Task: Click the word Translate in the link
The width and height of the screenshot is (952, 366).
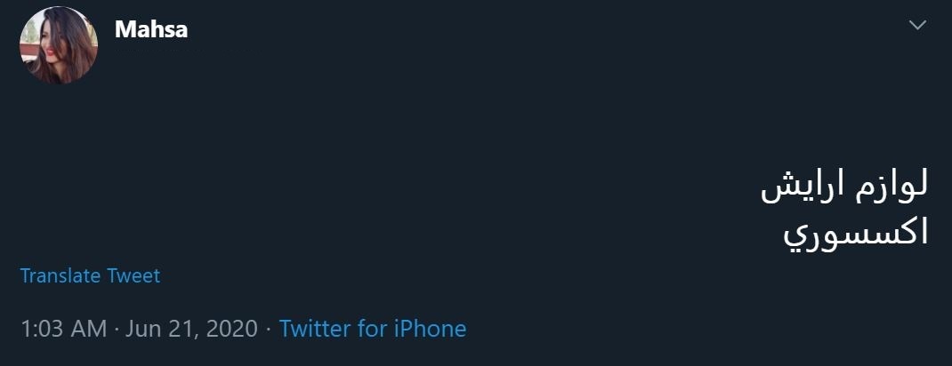Action: click(x=61, y=275)
